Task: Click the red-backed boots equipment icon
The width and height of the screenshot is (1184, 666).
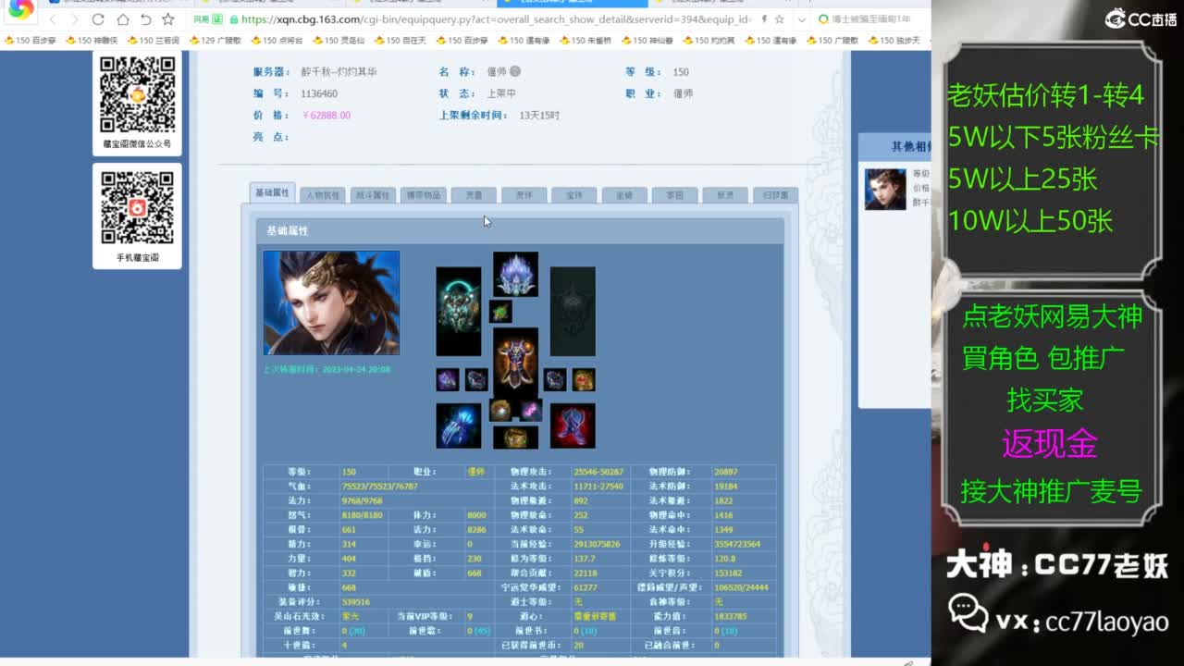Action: tap(573, 425)
